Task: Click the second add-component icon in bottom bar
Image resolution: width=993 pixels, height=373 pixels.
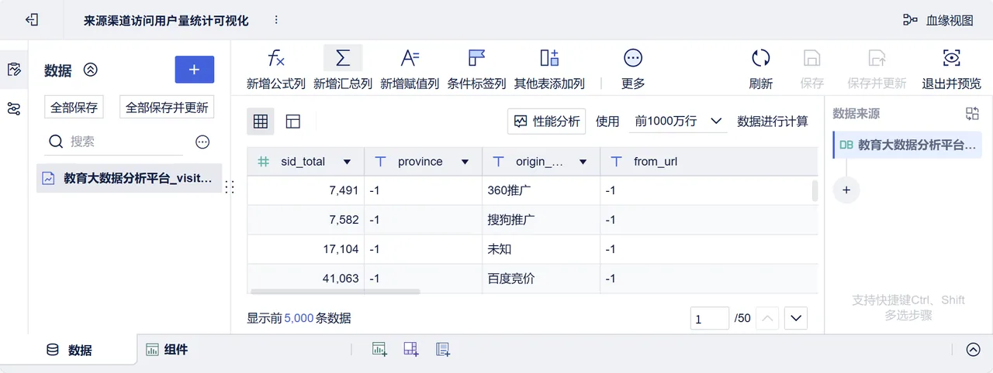Action: (x=411, y=350)
